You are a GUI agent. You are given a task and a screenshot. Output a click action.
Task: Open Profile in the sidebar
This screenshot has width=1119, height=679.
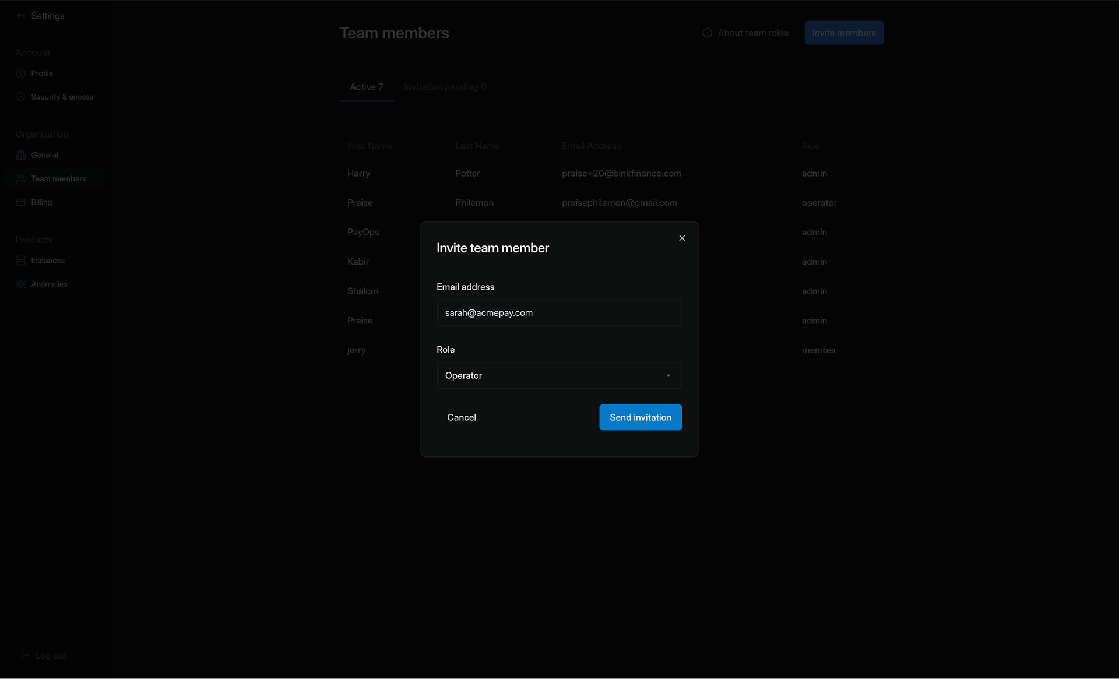[x=42, y=73]
